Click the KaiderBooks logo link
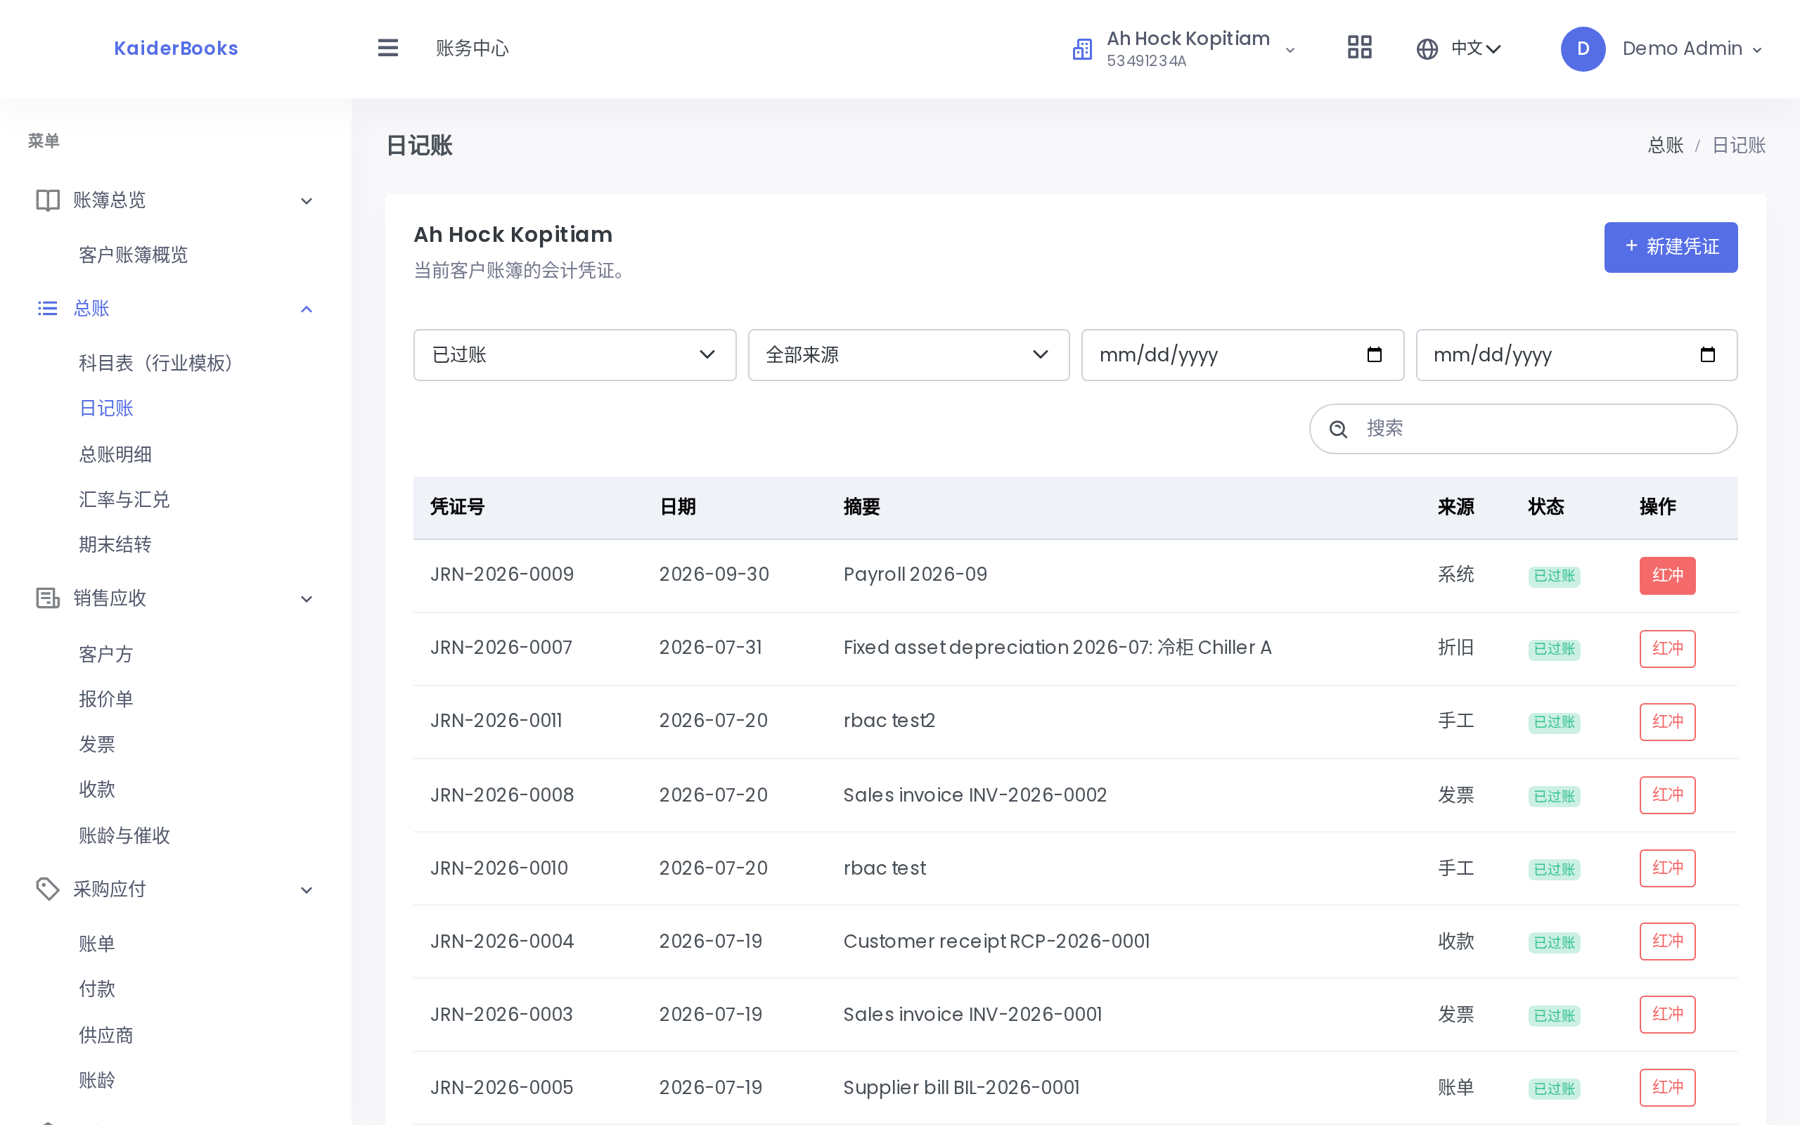This screenshot has width=1800, height=1125. coord(176,49)
